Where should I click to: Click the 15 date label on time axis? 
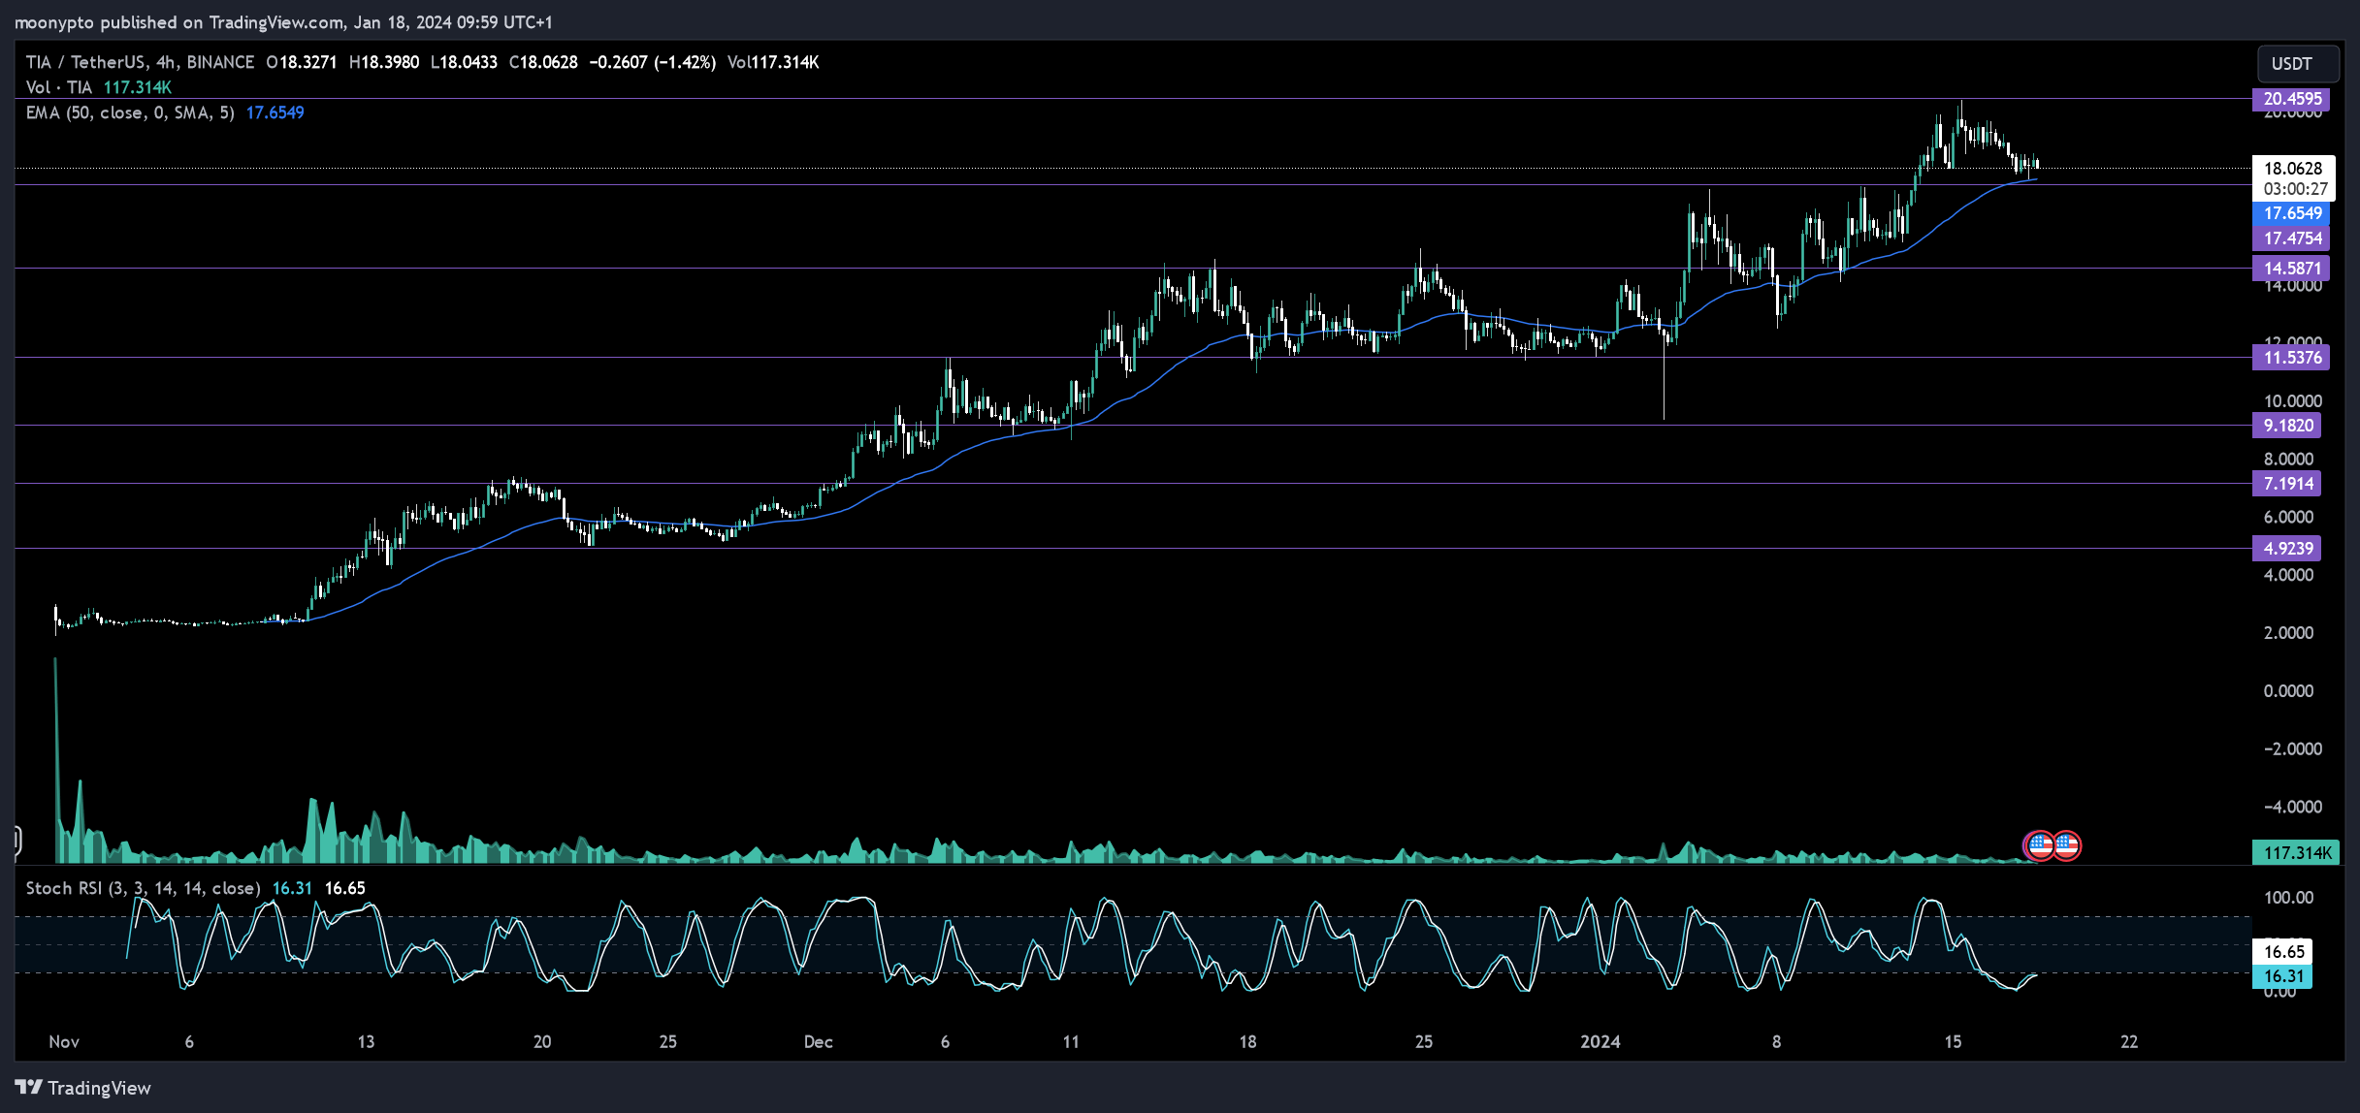1953,1042
